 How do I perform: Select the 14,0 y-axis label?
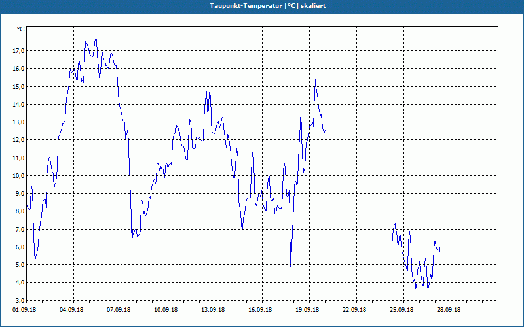pos(18,104)
